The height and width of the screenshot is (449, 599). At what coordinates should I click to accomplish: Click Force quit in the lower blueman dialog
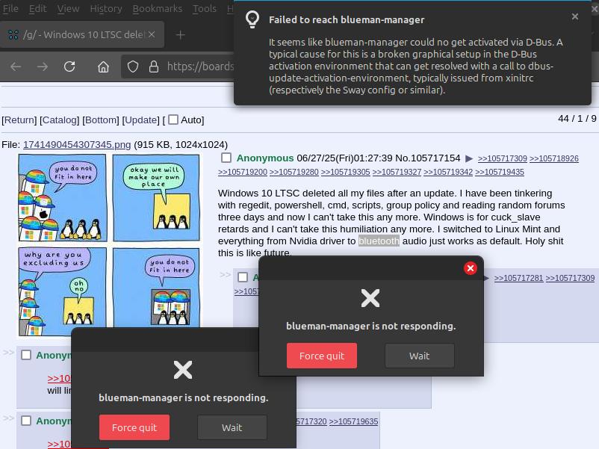click(134, 427)
